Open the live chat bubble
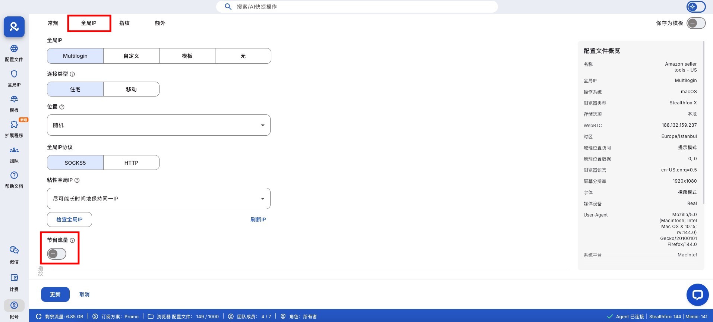 pyautogui.click(x=697, y=295)
